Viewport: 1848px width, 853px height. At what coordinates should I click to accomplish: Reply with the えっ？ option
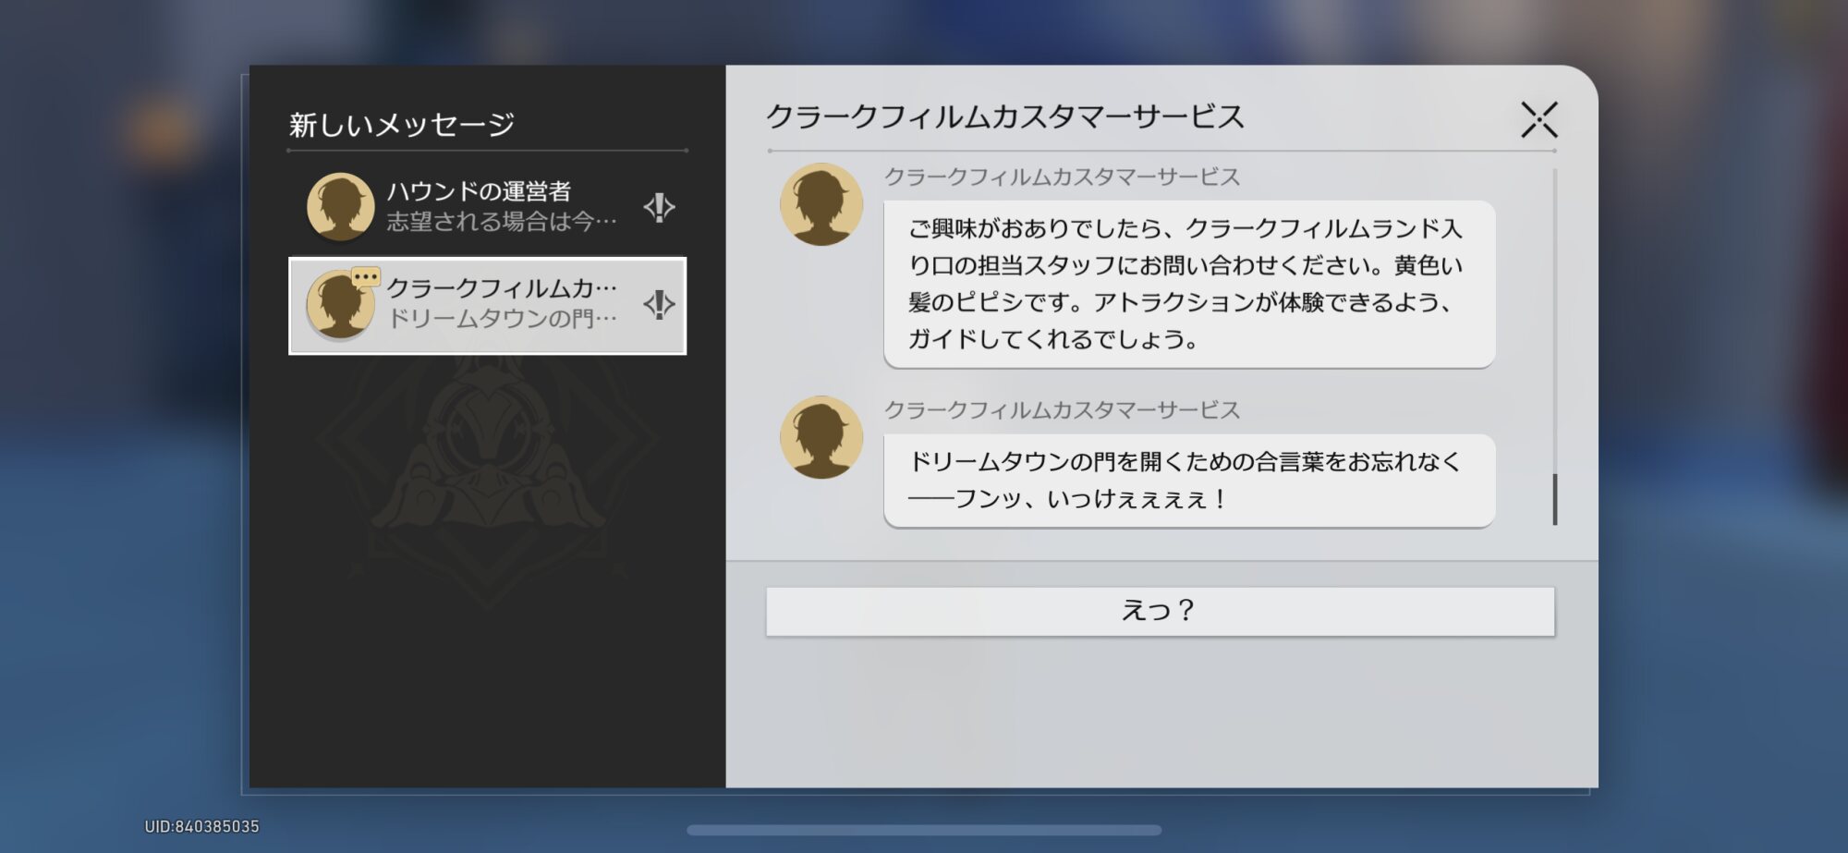pyautogui.click(x=1160, y=611)
